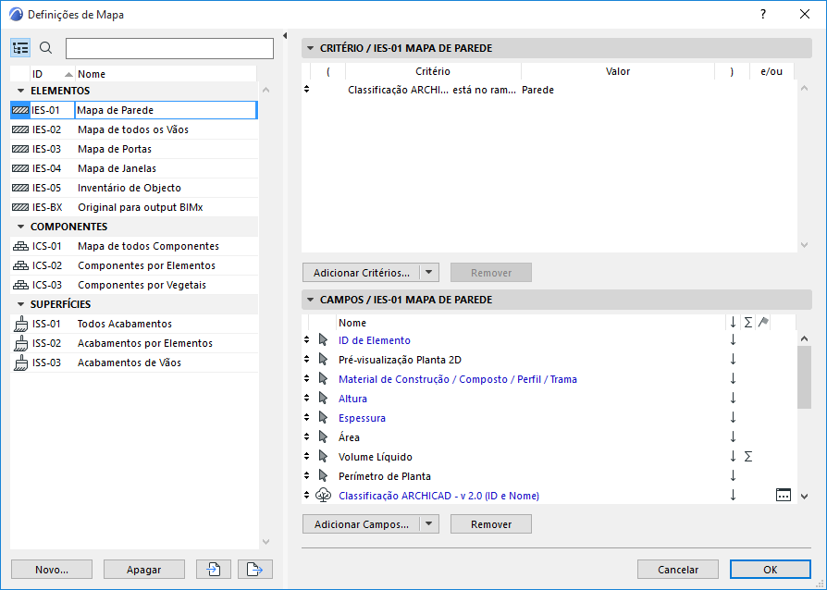Toggle the sort arrow for ID de Elemento

coord(733,340)
